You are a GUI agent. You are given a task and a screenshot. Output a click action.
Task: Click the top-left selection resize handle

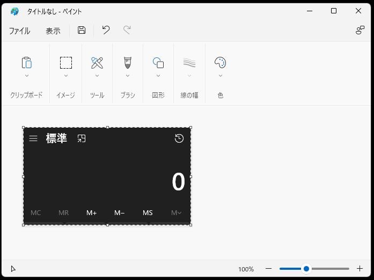click(24, 128)
